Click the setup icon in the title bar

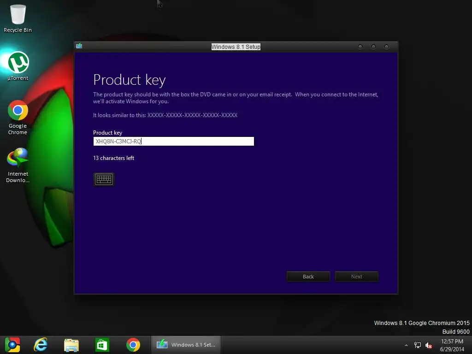[x=79, y=46]
